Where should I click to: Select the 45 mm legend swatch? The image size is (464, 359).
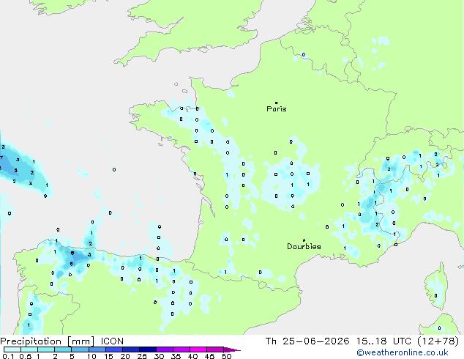pos(215,349)
